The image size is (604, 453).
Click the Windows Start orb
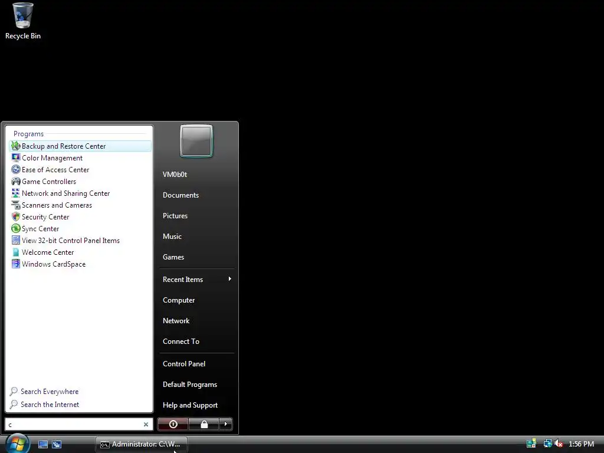pos(17,444)
